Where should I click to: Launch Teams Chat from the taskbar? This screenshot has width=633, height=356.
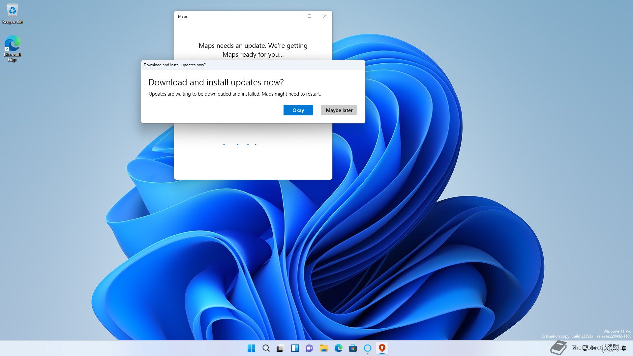click(309, 348)
